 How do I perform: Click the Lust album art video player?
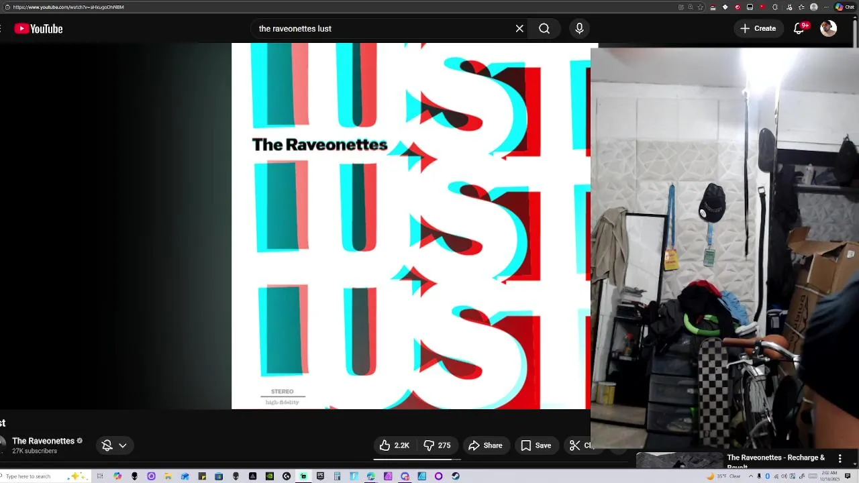(x=411, y=226)
